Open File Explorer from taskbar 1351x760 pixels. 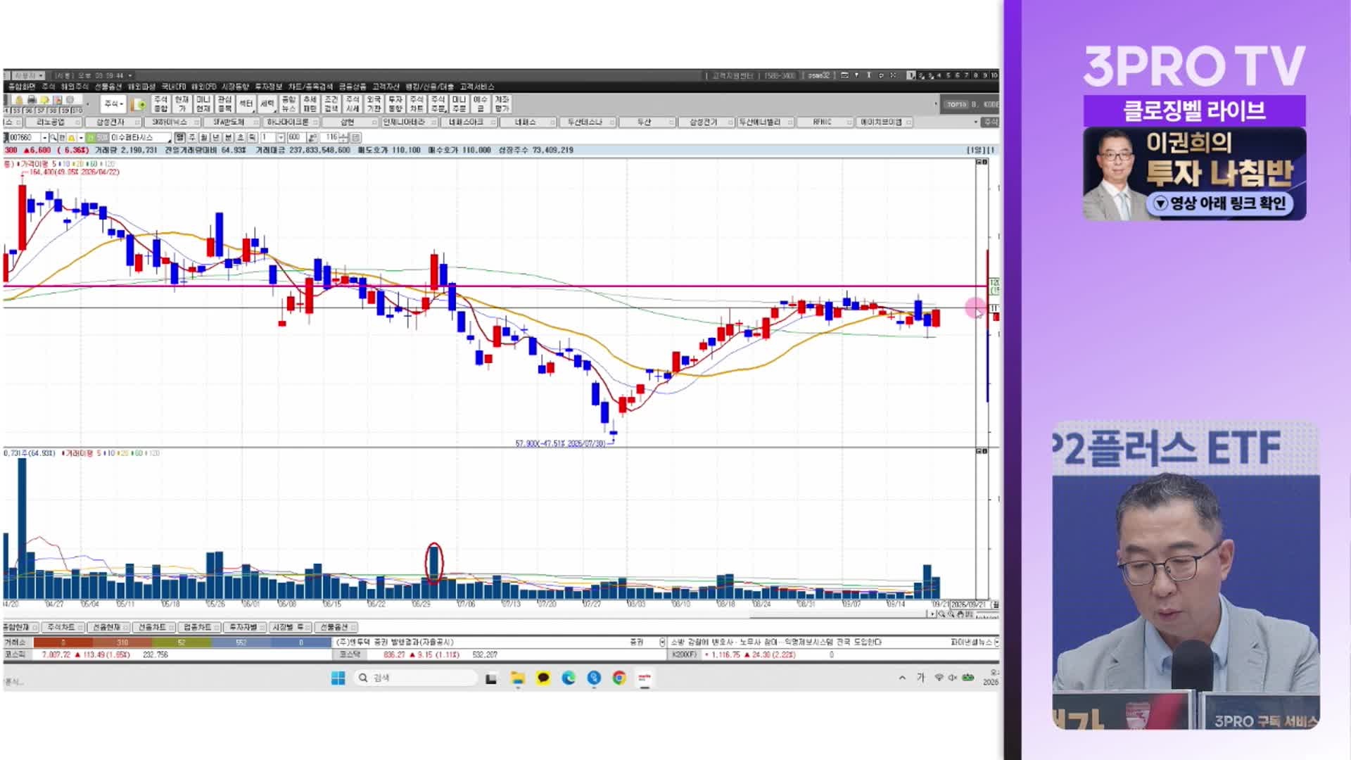click(x=518, y=678)
